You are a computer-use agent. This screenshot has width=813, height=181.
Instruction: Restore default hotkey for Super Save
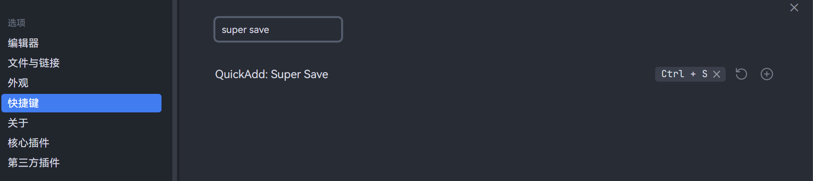[741, 74]
